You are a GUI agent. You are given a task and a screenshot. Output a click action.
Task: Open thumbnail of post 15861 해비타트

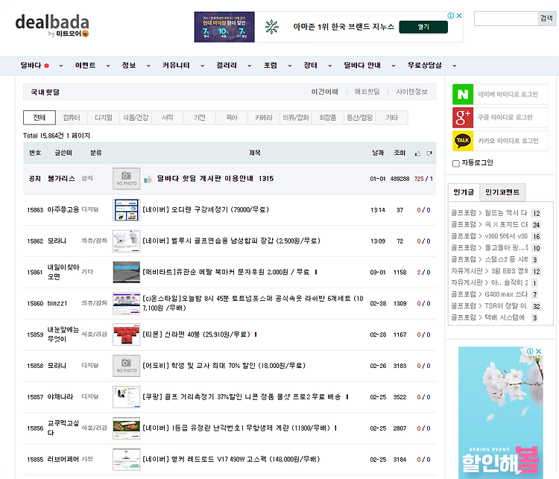click(x=127, y=273)
